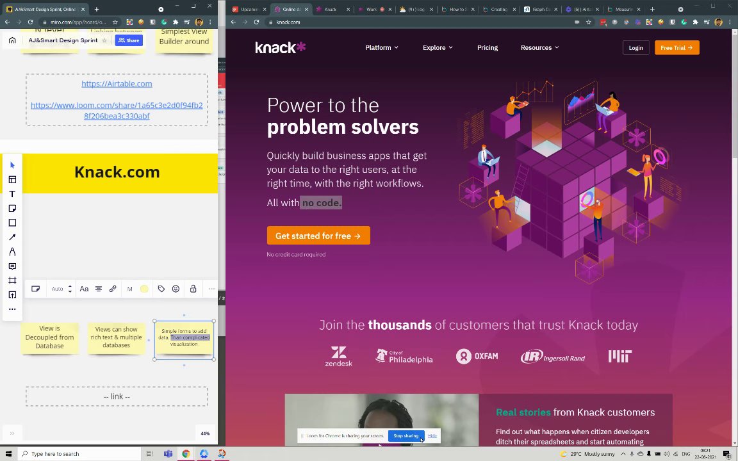738x461 pixels.
Task: Click the taskbar search box
Action: (x=80, y=453)
